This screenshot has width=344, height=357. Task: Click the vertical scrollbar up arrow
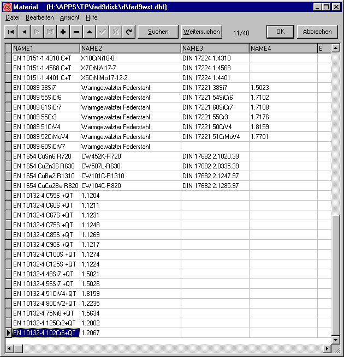336,49
